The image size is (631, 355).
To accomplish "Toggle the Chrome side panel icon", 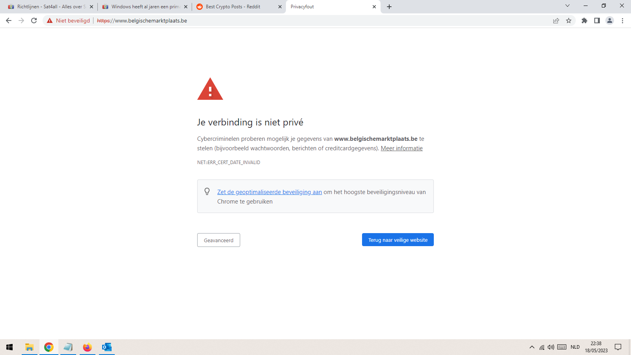I will point(597,21).
